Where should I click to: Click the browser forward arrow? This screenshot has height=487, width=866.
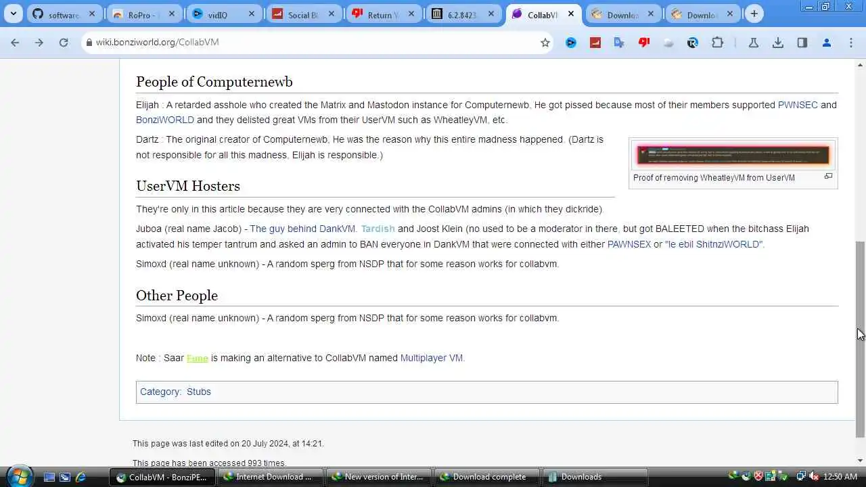click(x=39, y=42)
